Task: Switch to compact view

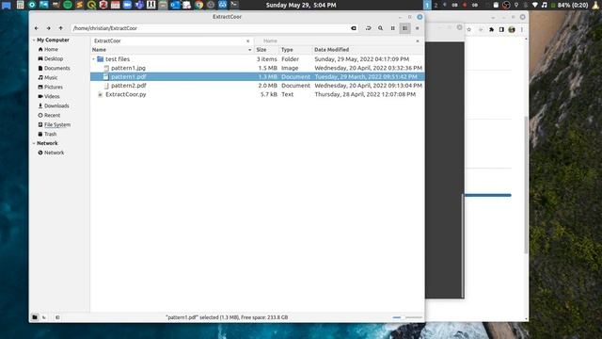Action: coord(418,28)
